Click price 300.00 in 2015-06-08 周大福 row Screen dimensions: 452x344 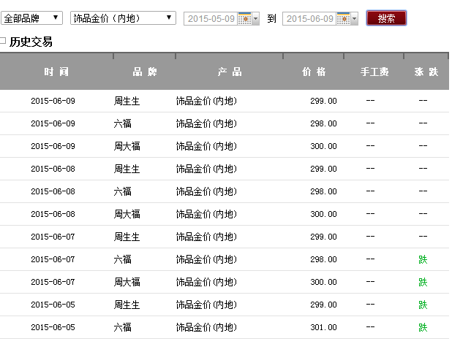coord(323,214)
